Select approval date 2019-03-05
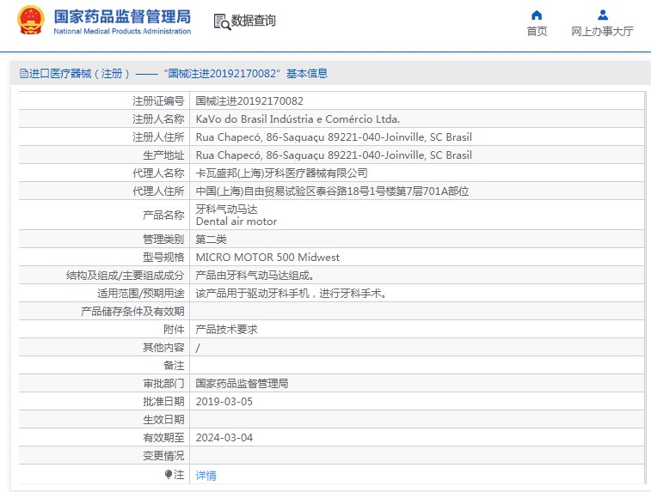Screen dimensions: 651x492 tap(224, 402)
